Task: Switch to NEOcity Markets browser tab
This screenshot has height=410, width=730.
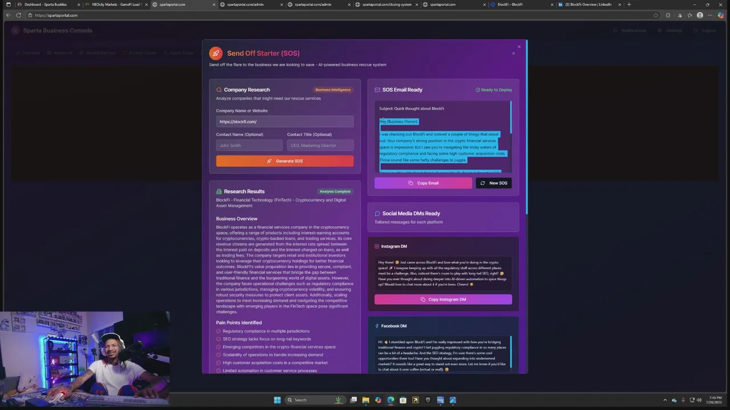Action: click(116, 5)
